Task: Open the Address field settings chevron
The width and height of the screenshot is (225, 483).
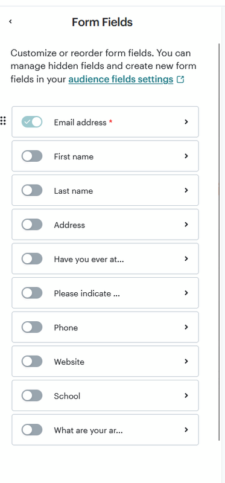Action: click(186, 224)
